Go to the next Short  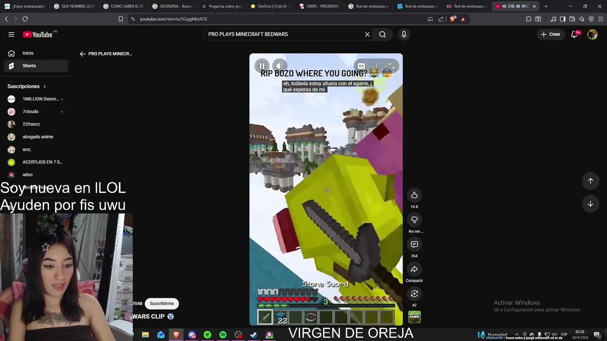tap(590, 204)
